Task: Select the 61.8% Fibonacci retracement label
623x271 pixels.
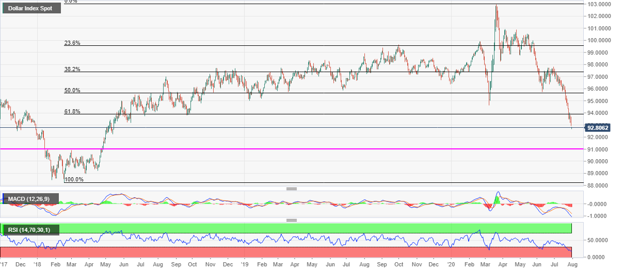Action: tap(71, 111)
